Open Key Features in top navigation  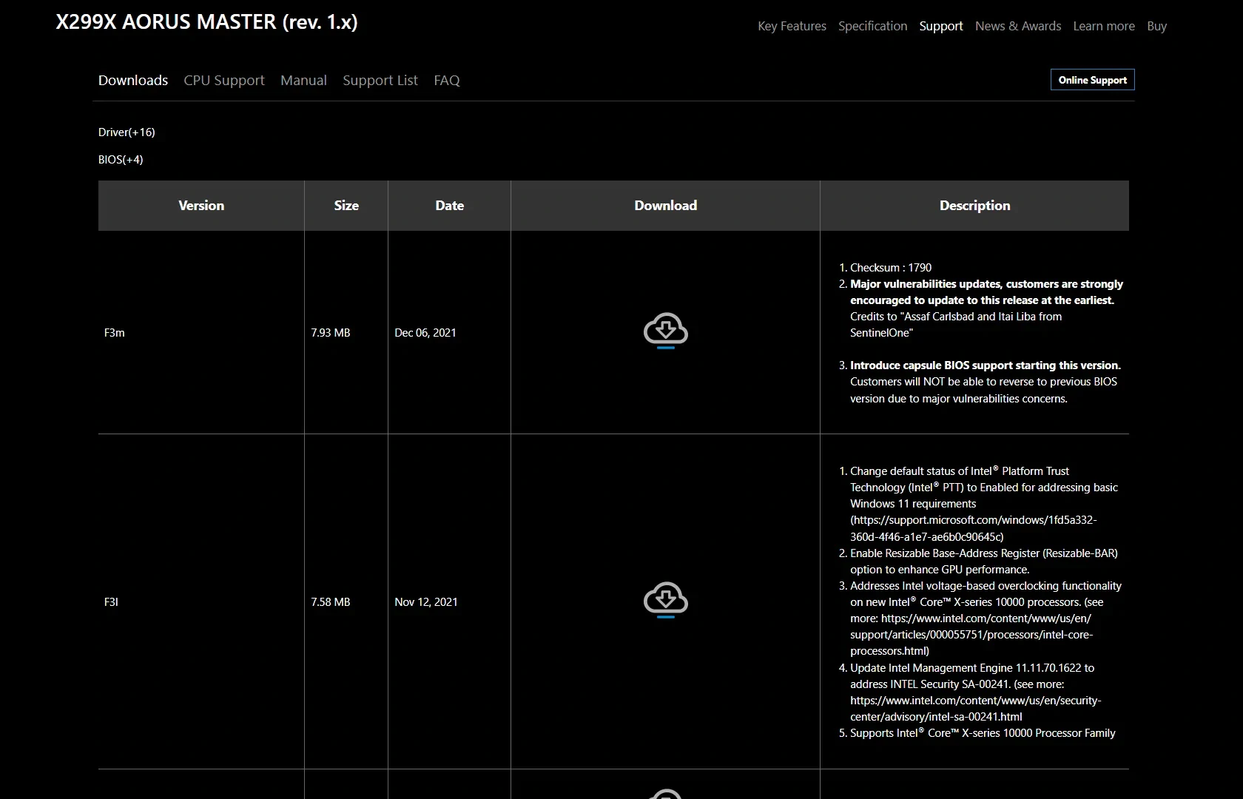(792, 26)
